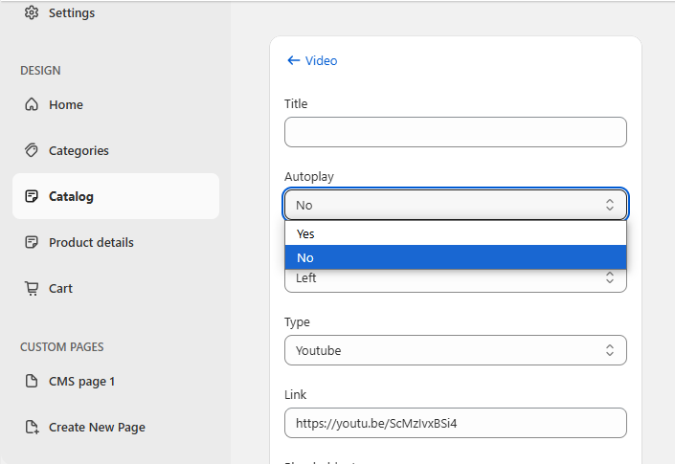Click the Type dropdown arrows
The width and height of the screenshot is (675, 464).
[x=610, y=350]
